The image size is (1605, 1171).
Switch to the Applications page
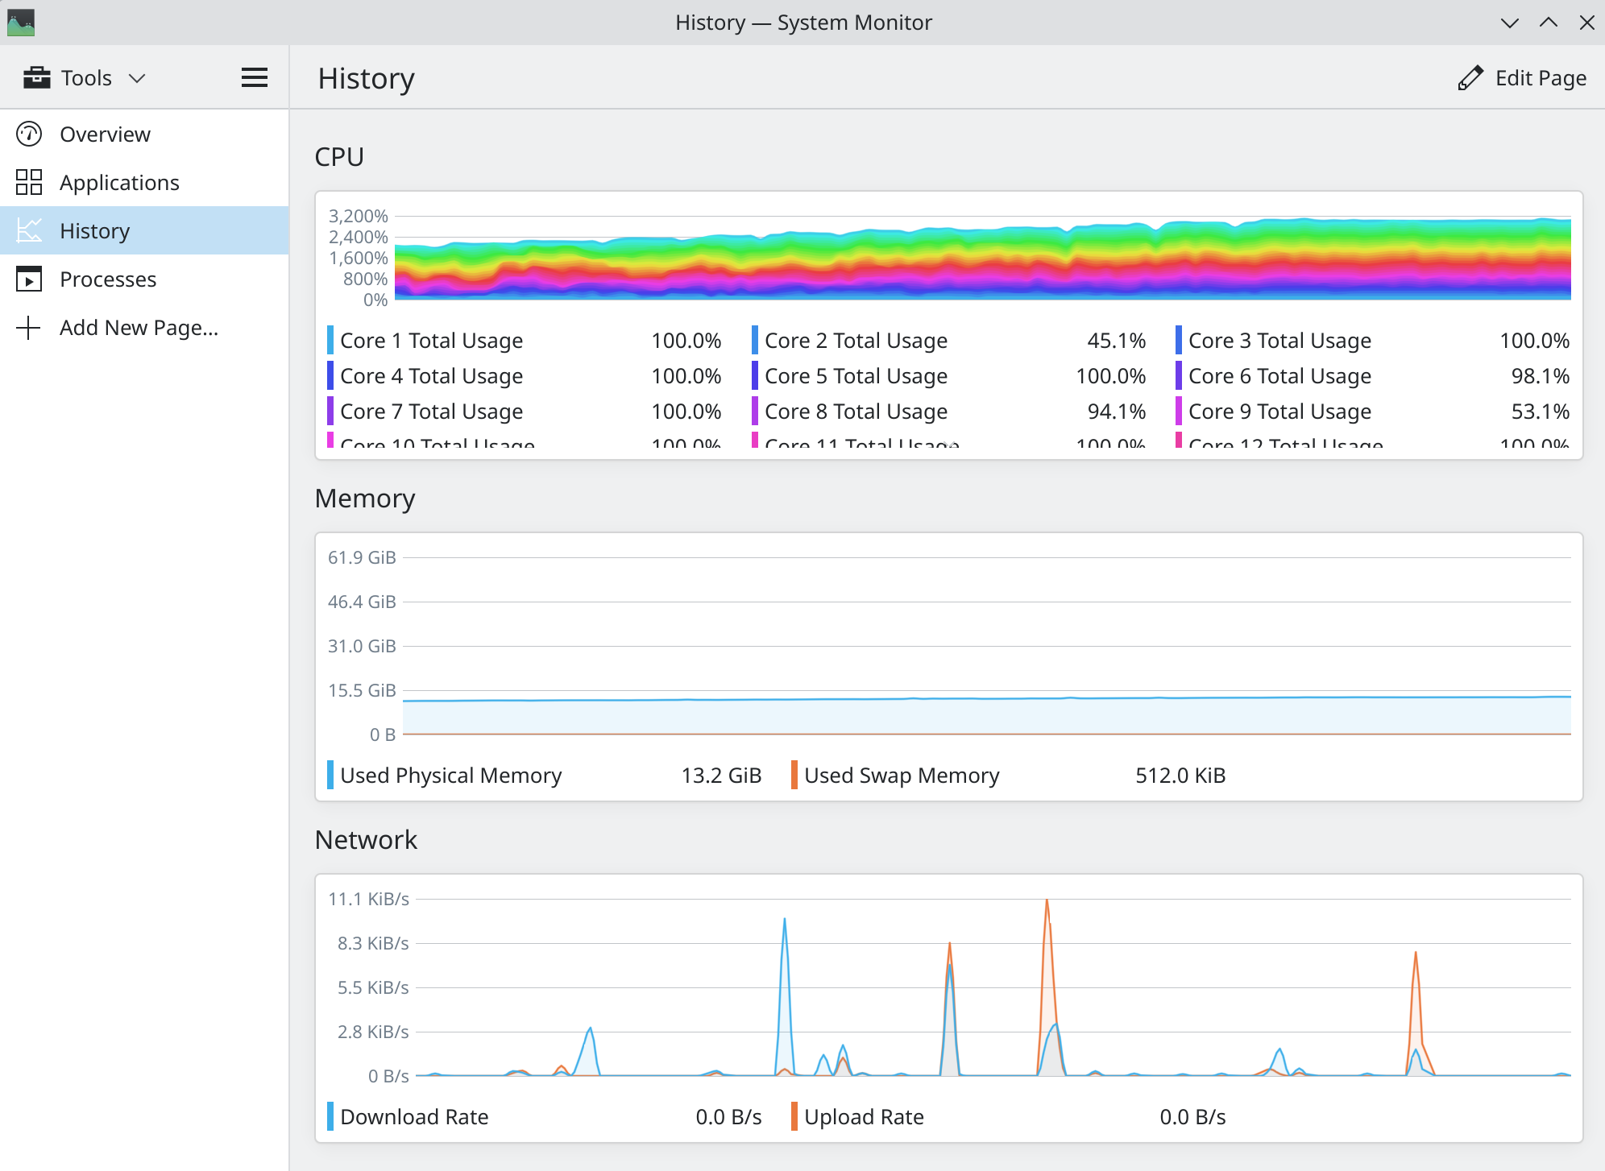pos(119,182)
